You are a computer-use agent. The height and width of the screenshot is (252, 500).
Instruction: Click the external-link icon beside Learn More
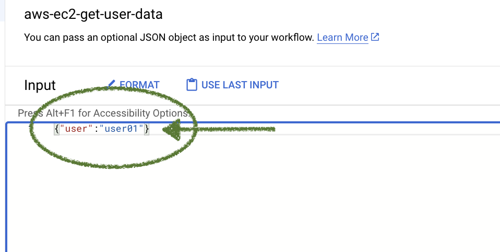coord(375,37)
